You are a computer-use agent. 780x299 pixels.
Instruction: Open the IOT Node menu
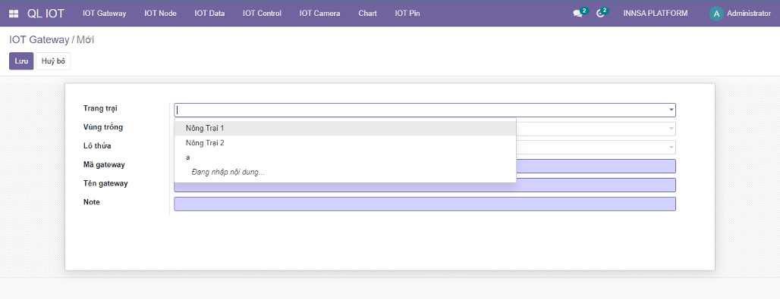pos(160,14)
